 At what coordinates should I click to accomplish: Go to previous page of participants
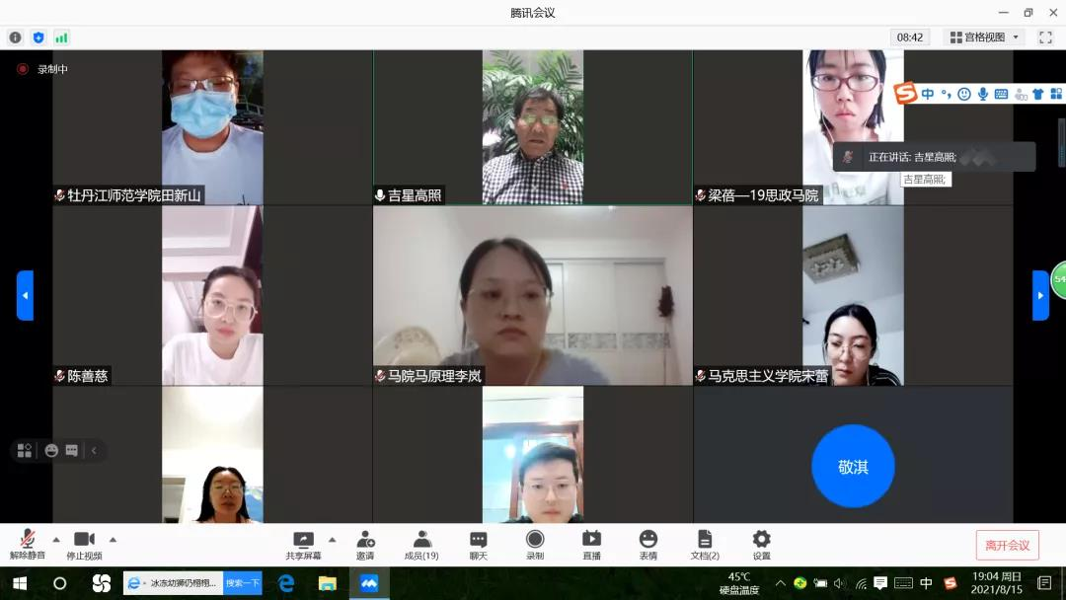click(25, 296)
